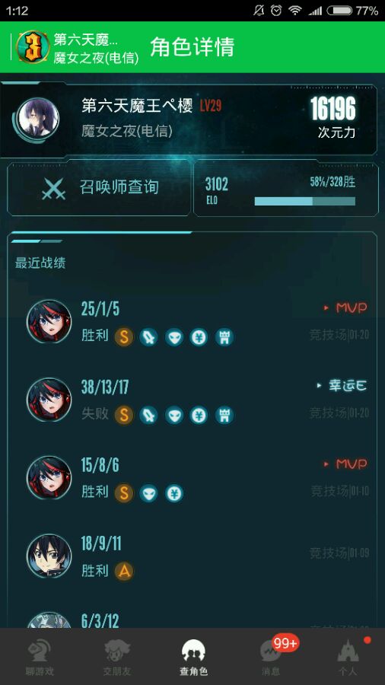
Task: Tap the alien face badge in 15/8/6 match
Action: pyautogui.click(x=149, y=494)
